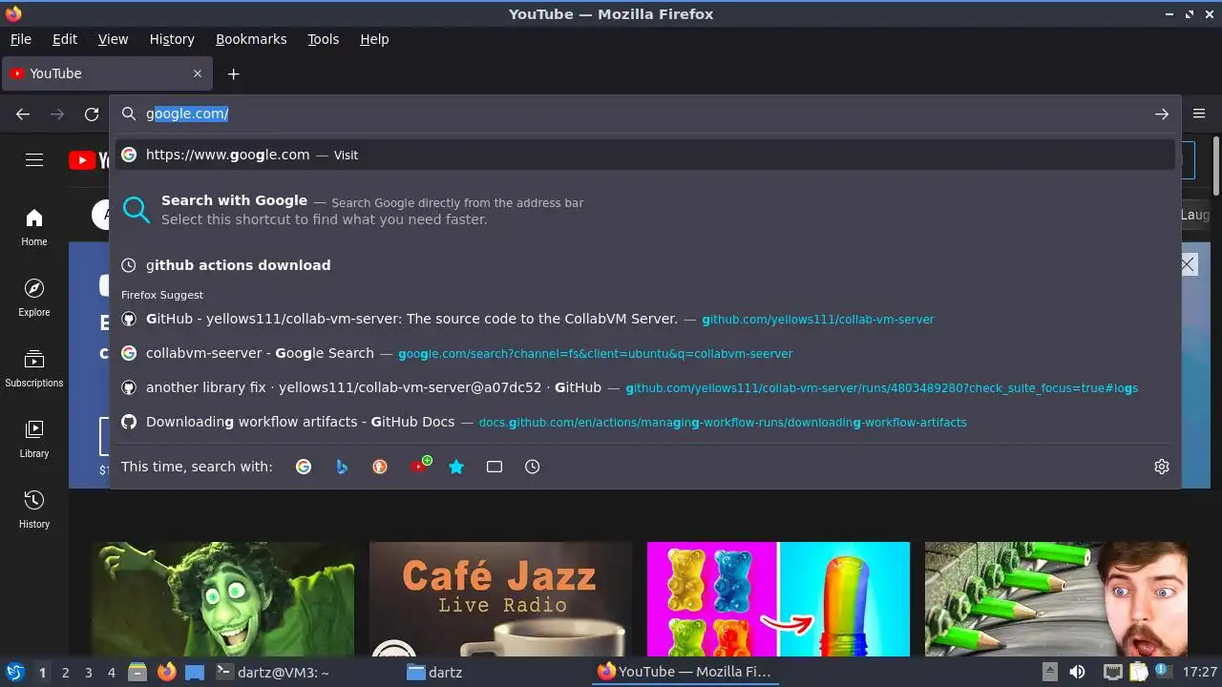Open the Firefox application hamburger menu

[1200, 114]
